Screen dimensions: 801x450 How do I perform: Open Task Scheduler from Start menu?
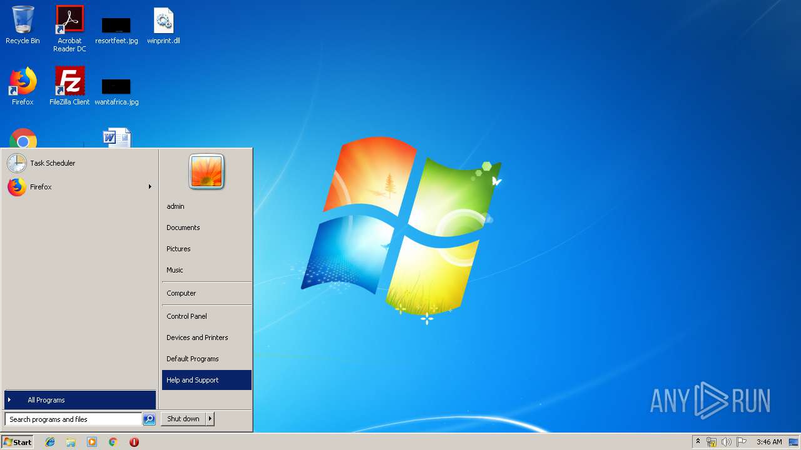tap(79, 163)
